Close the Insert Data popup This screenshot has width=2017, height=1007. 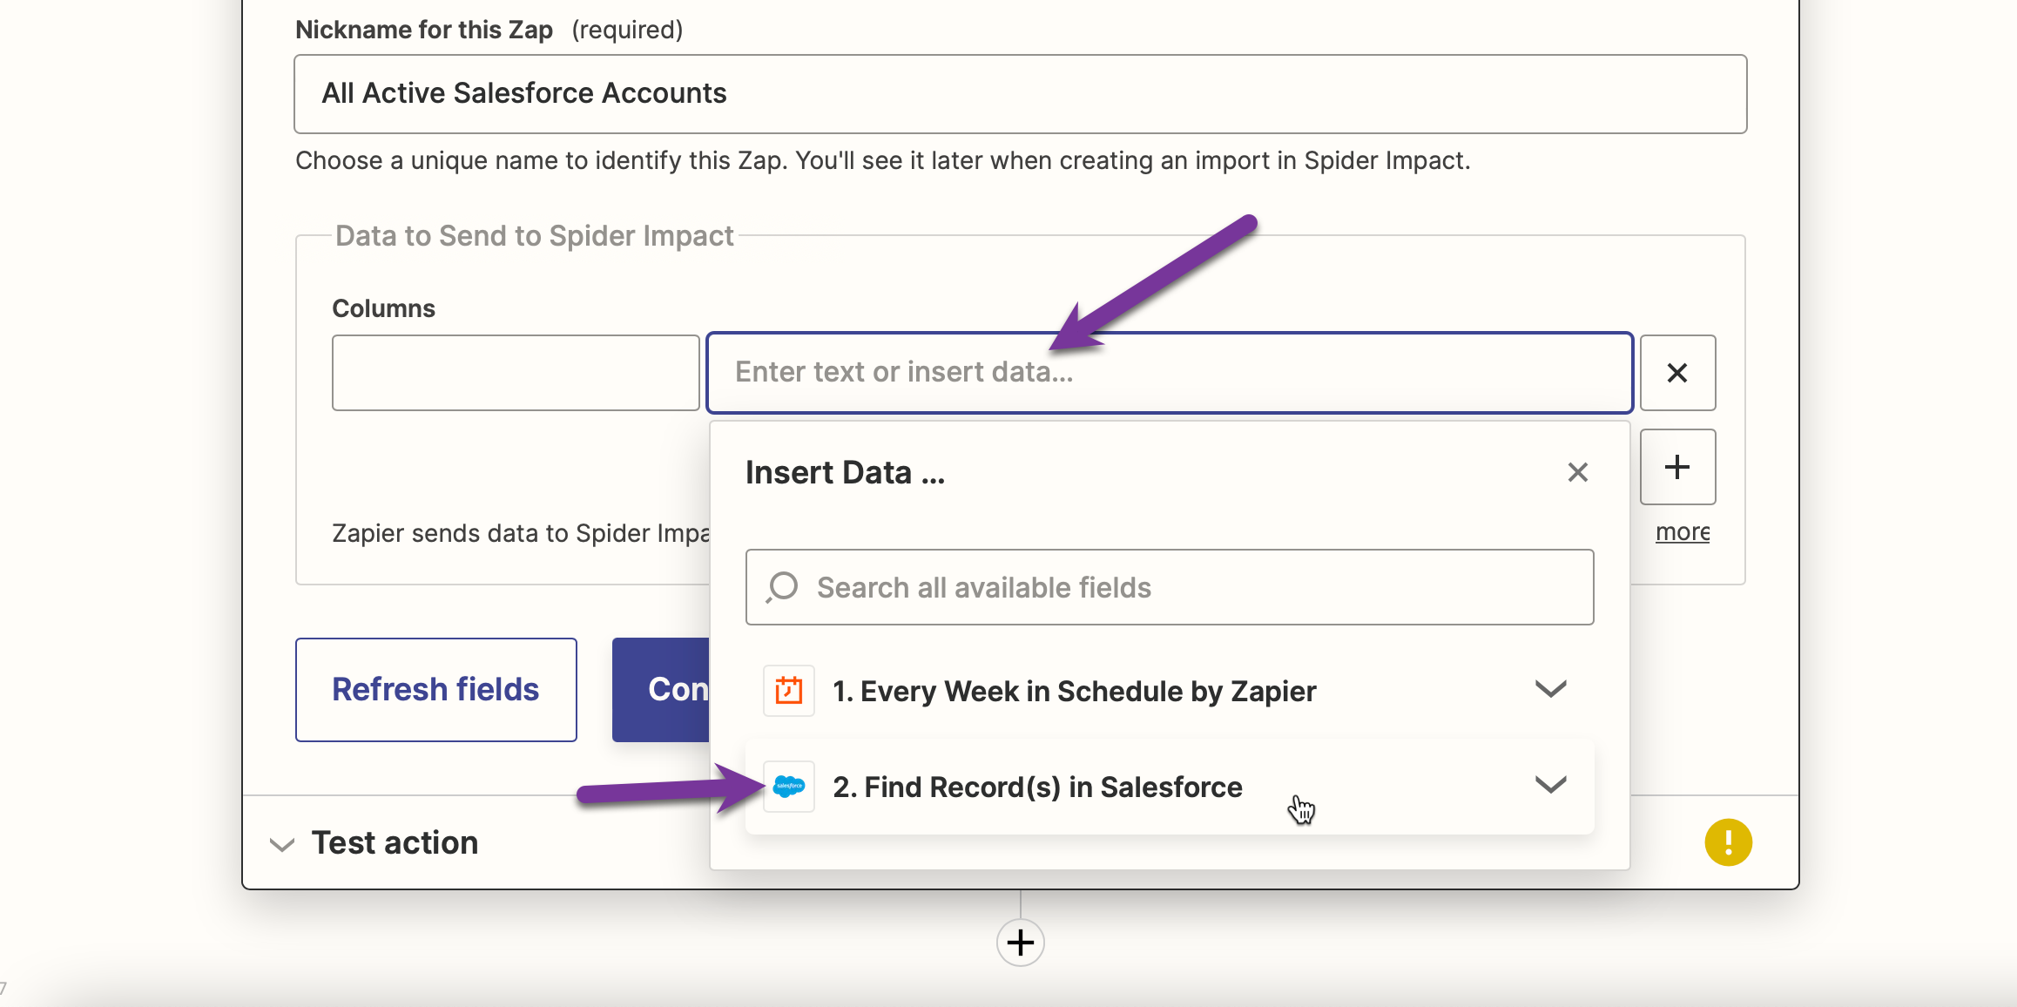pos(1577,472)
